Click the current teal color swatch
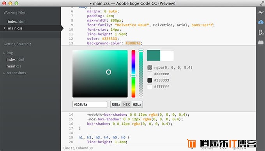This screenshot has width=265, height=151. pyautogui.click(x=154, y=56)
